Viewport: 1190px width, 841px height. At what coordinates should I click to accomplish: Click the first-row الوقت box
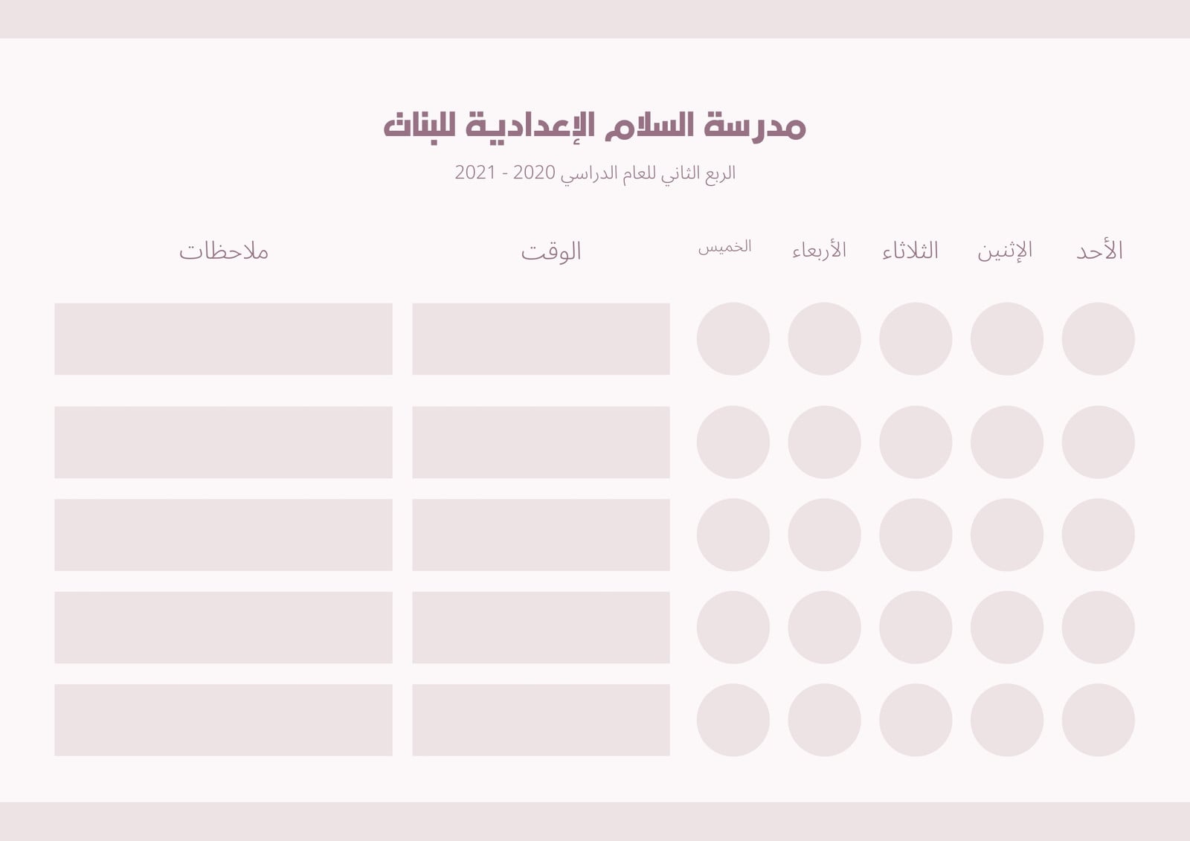click(541, 338)
